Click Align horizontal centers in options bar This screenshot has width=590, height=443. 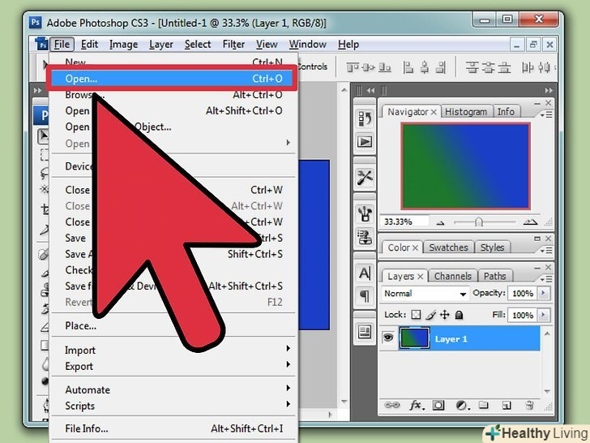(425, 67)
